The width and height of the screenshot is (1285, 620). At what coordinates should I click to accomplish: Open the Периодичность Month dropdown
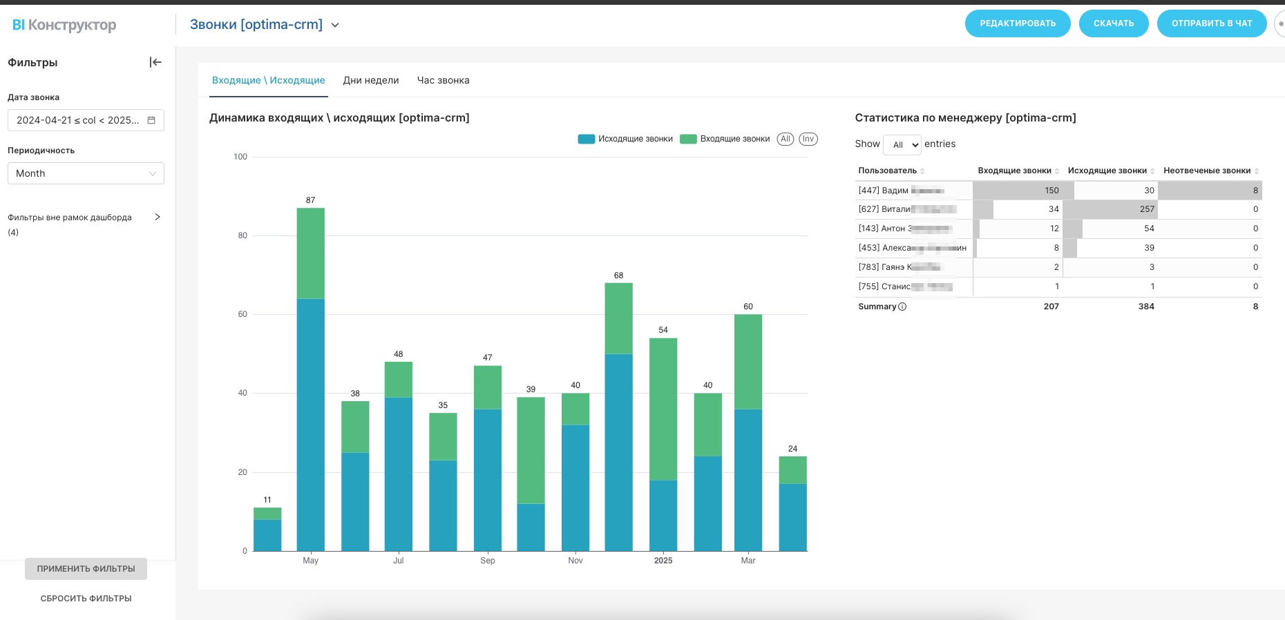coord(86,173)
